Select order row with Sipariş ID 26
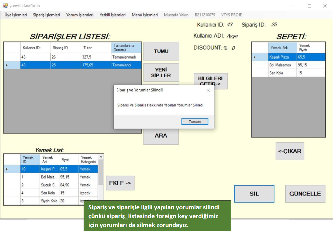 tap(65, 57)
